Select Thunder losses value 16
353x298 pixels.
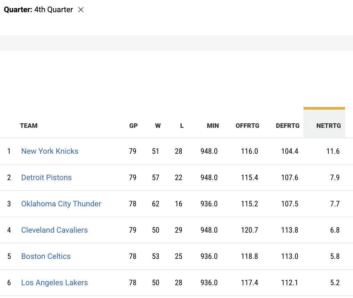[178, 204]
